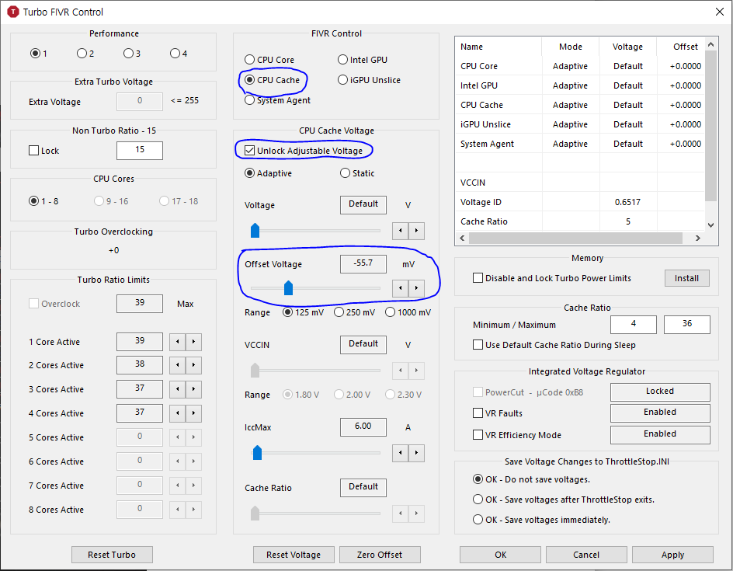Set offset range to 250 mV

click(x=355, y=312)
